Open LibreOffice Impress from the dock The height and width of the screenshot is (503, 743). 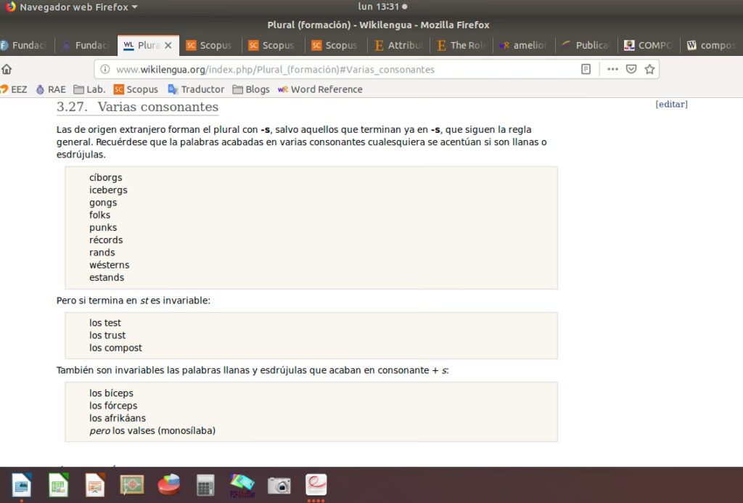[x=95, y=485]
